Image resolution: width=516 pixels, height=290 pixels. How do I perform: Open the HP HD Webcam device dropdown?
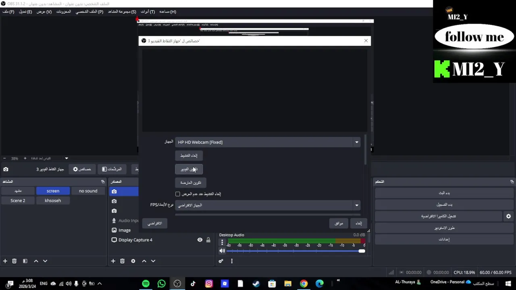[x=268, y=142]
